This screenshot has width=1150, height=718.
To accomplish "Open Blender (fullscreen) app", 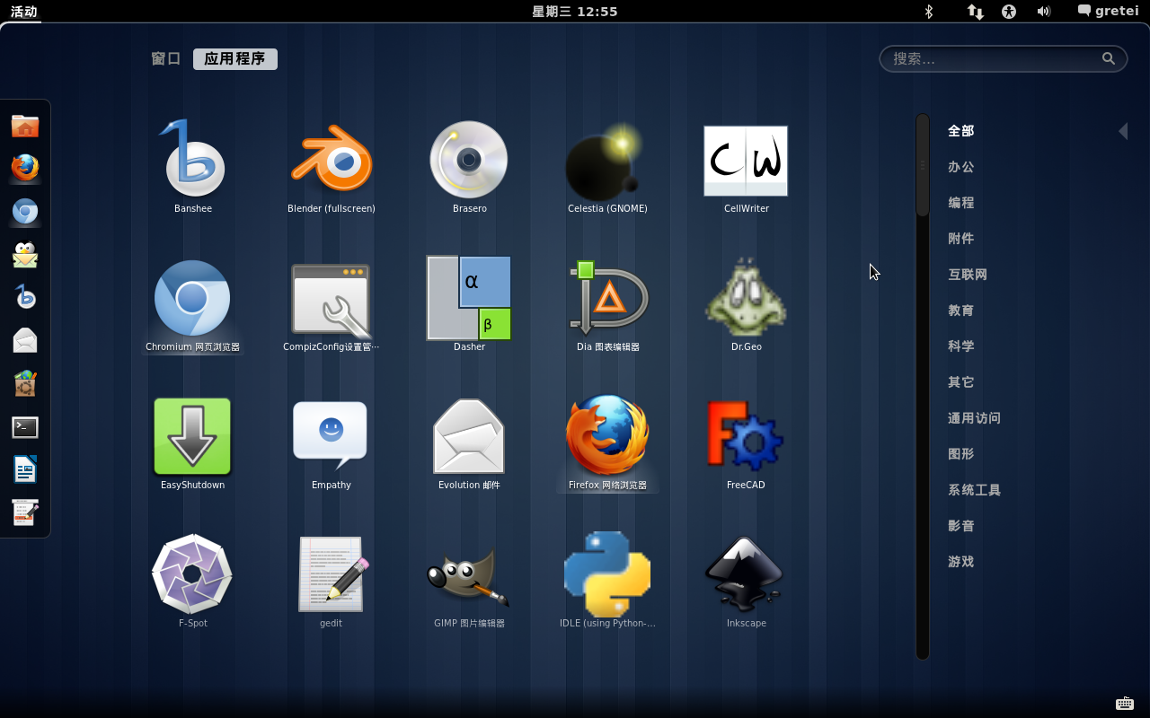I will click(x=332, y=168).
